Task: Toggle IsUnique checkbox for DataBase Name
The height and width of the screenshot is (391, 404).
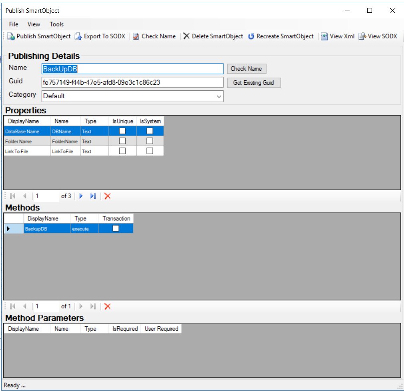Action: click(x=122, y=131)
